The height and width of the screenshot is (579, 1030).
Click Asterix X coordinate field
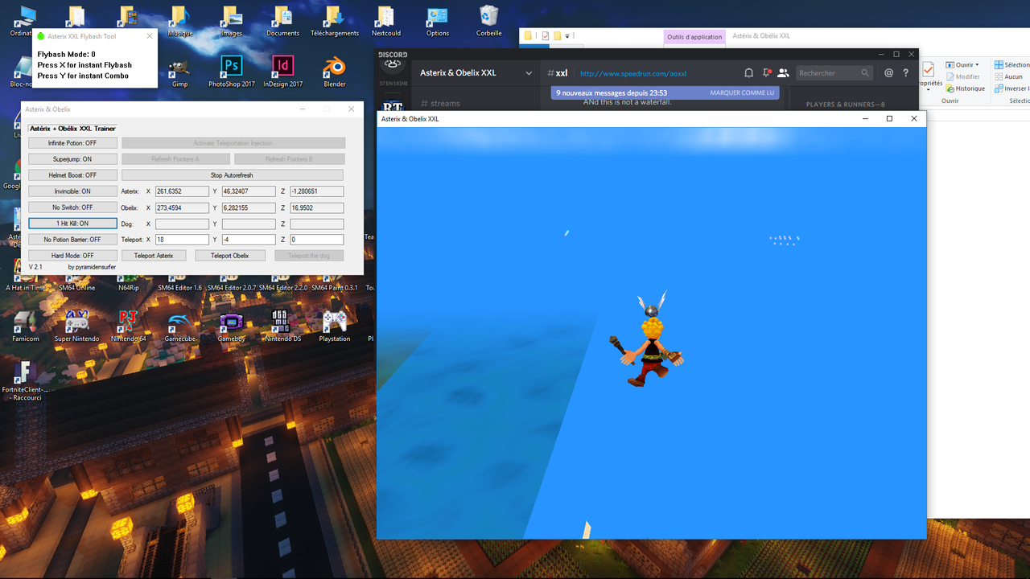182,191
